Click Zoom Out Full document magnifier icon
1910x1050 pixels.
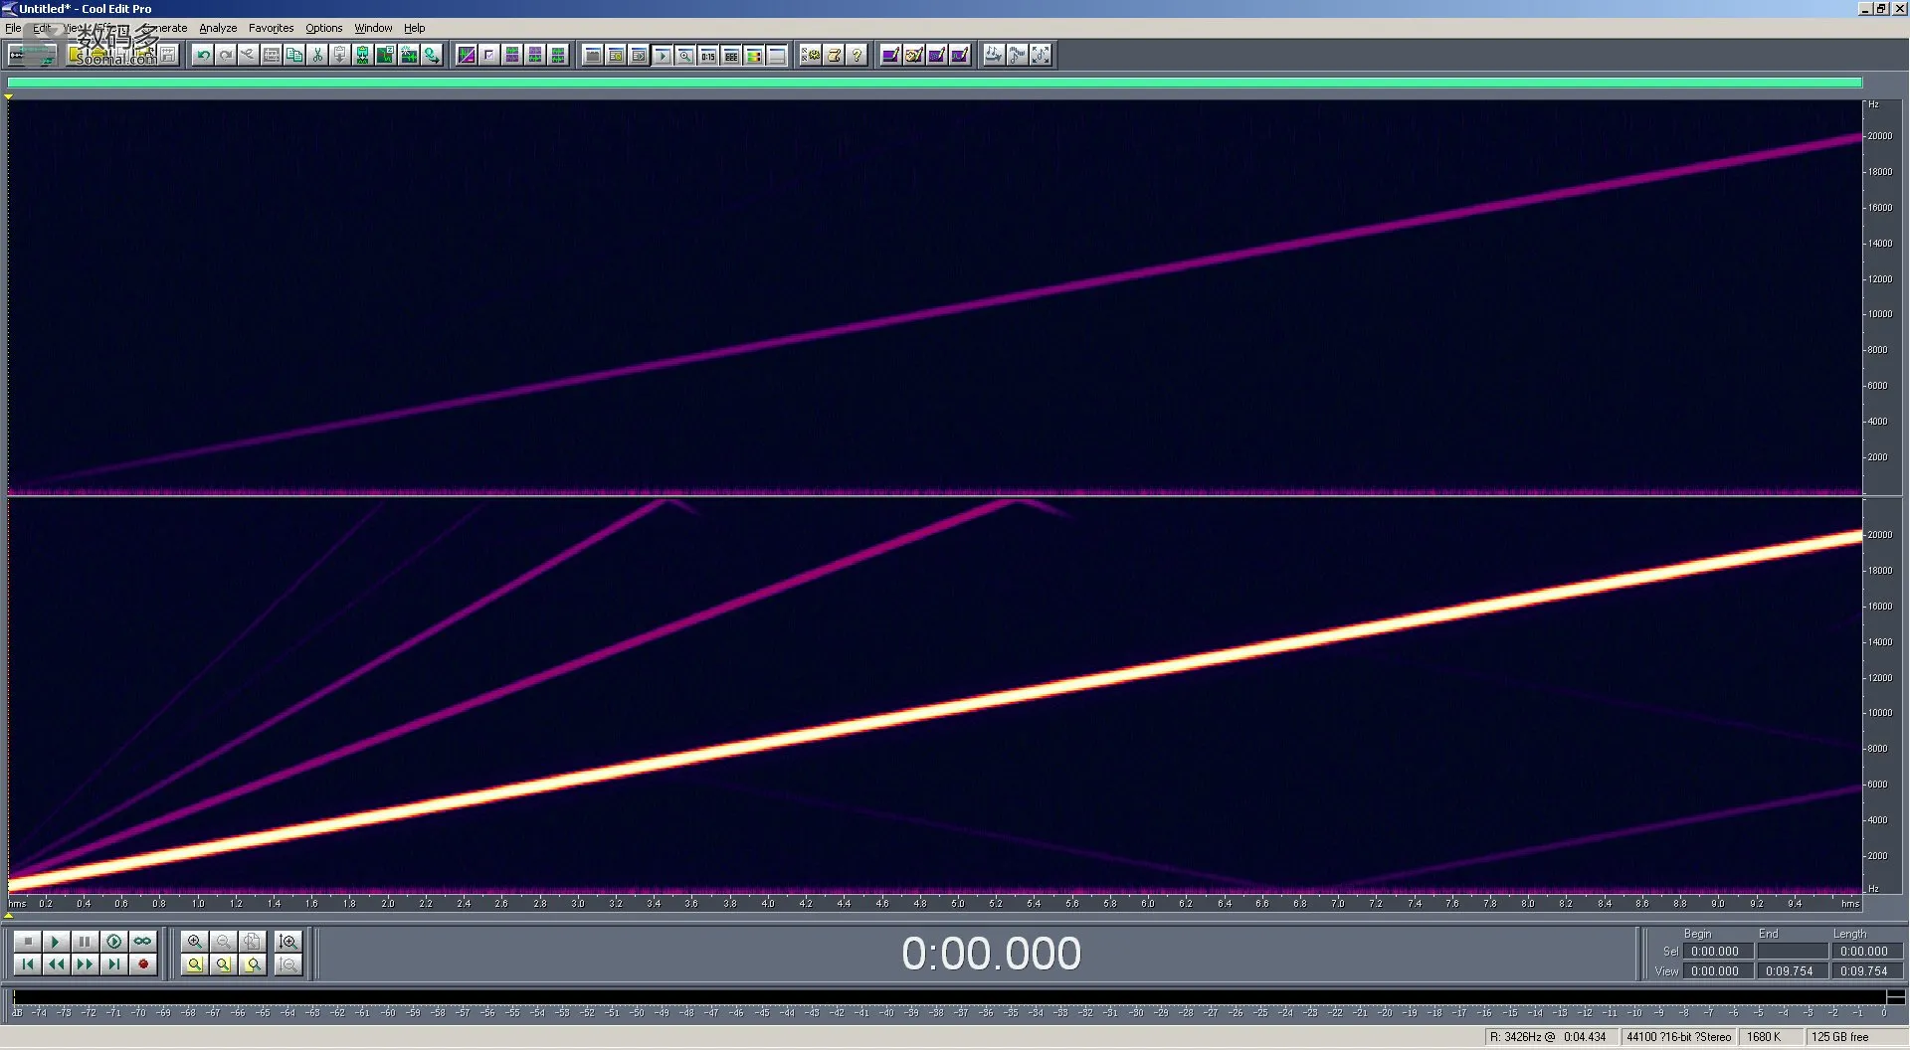253,941
